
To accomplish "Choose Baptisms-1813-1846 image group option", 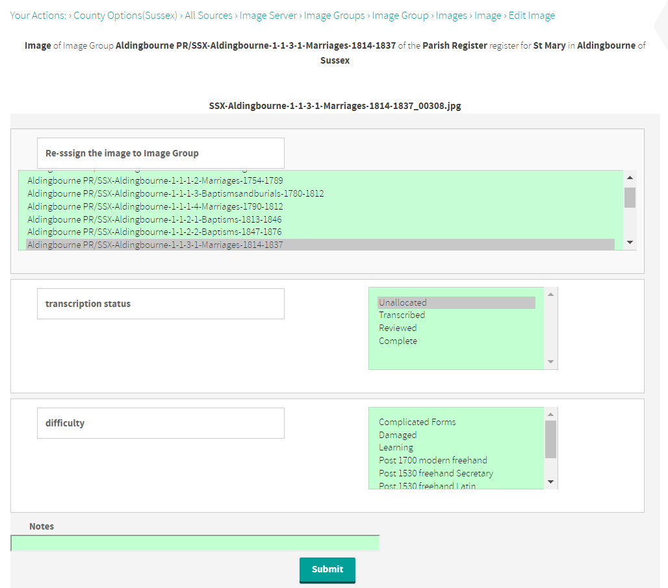I will click(155, 219).
